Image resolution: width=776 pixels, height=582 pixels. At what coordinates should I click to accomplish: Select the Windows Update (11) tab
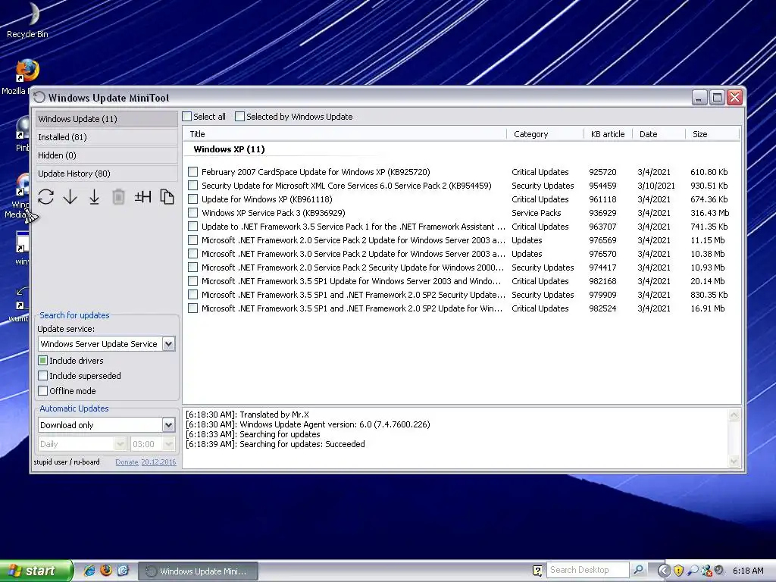106,119
